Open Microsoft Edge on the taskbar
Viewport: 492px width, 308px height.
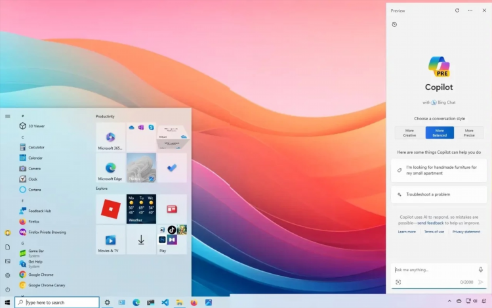point(136,302)
